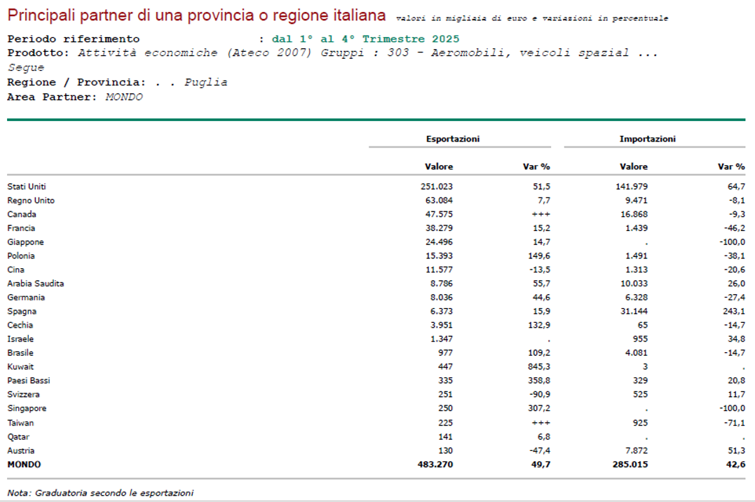Click the Area Partner MONDO value

pyautogui.click(x=123, y=97)
